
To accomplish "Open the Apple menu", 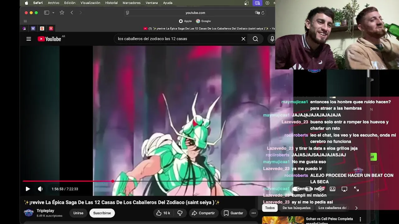I will pyautogui.click(x=26, y=3).
